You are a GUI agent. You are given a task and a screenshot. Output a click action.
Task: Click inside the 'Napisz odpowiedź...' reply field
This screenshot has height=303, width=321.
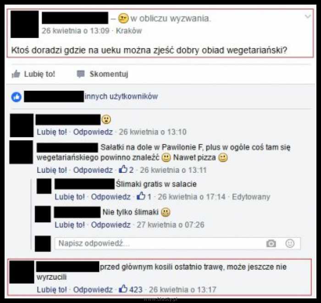177,243
